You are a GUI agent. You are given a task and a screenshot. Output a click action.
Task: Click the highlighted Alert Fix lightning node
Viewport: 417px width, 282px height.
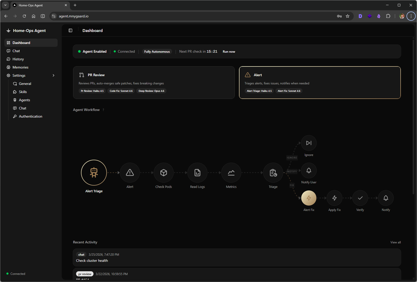[309, 198]
